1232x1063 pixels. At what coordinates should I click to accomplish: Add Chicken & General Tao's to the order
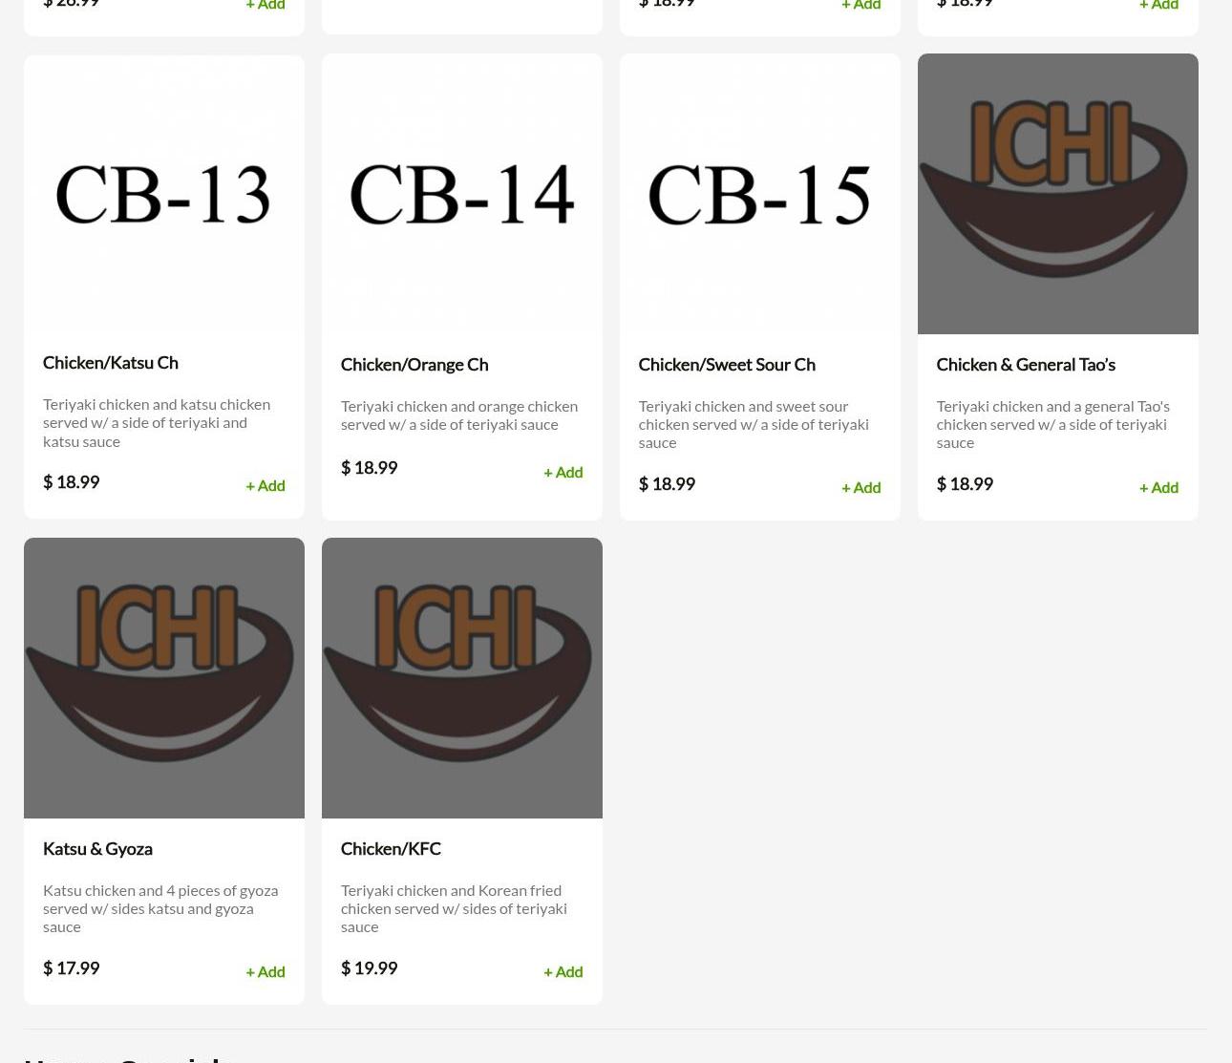[x=1159, y=487]
